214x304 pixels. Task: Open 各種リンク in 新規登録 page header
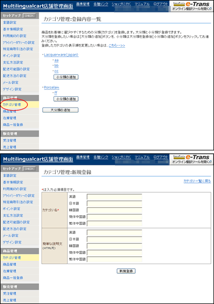tap(101, 157)
